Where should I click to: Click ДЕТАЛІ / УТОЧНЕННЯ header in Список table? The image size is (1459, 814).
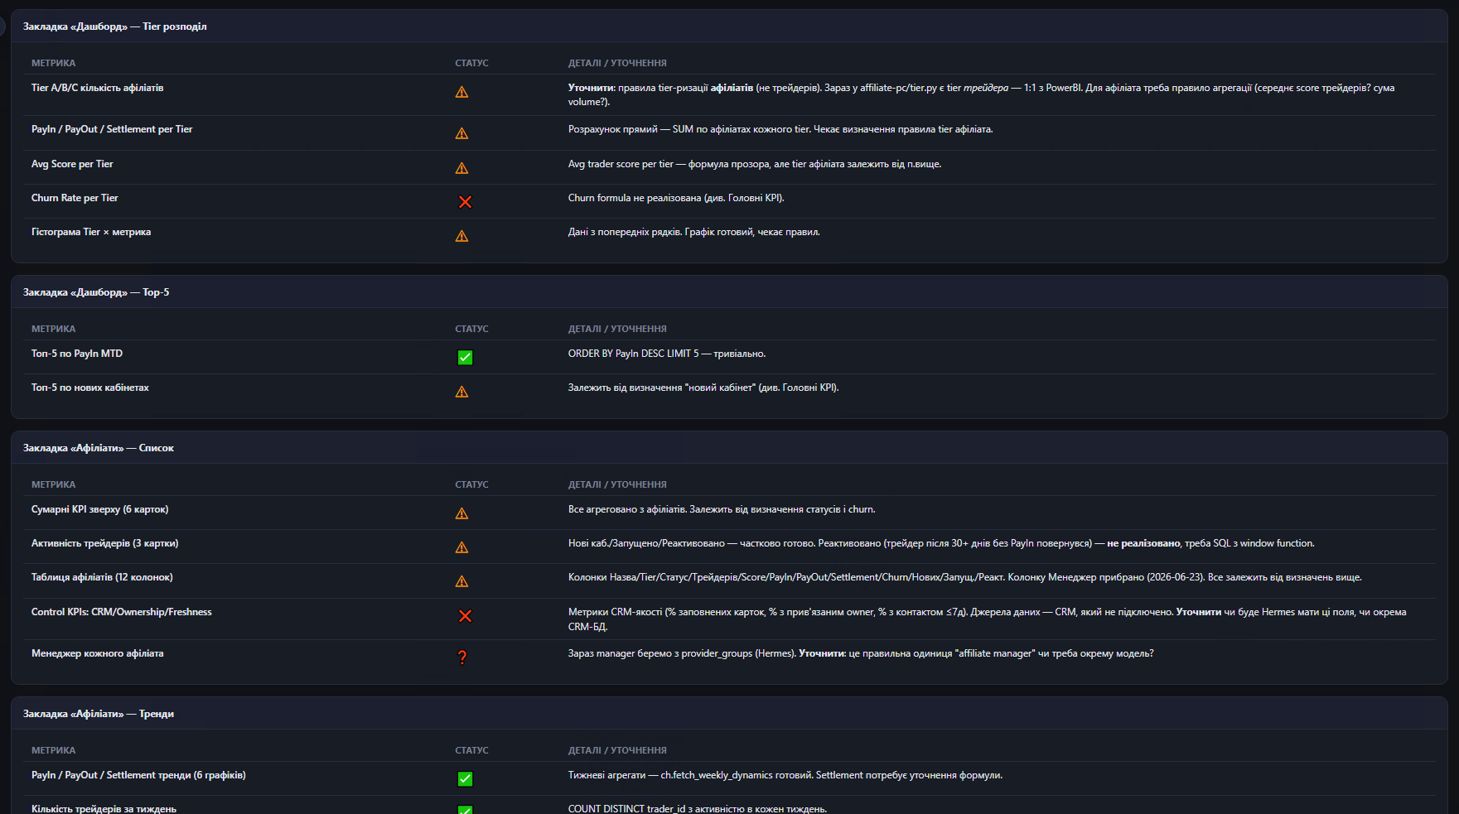(x=617, y=484)
